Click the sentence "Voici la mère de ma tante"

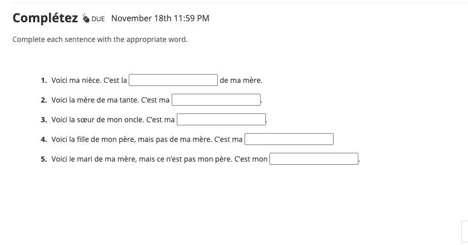tap(95, 100)
